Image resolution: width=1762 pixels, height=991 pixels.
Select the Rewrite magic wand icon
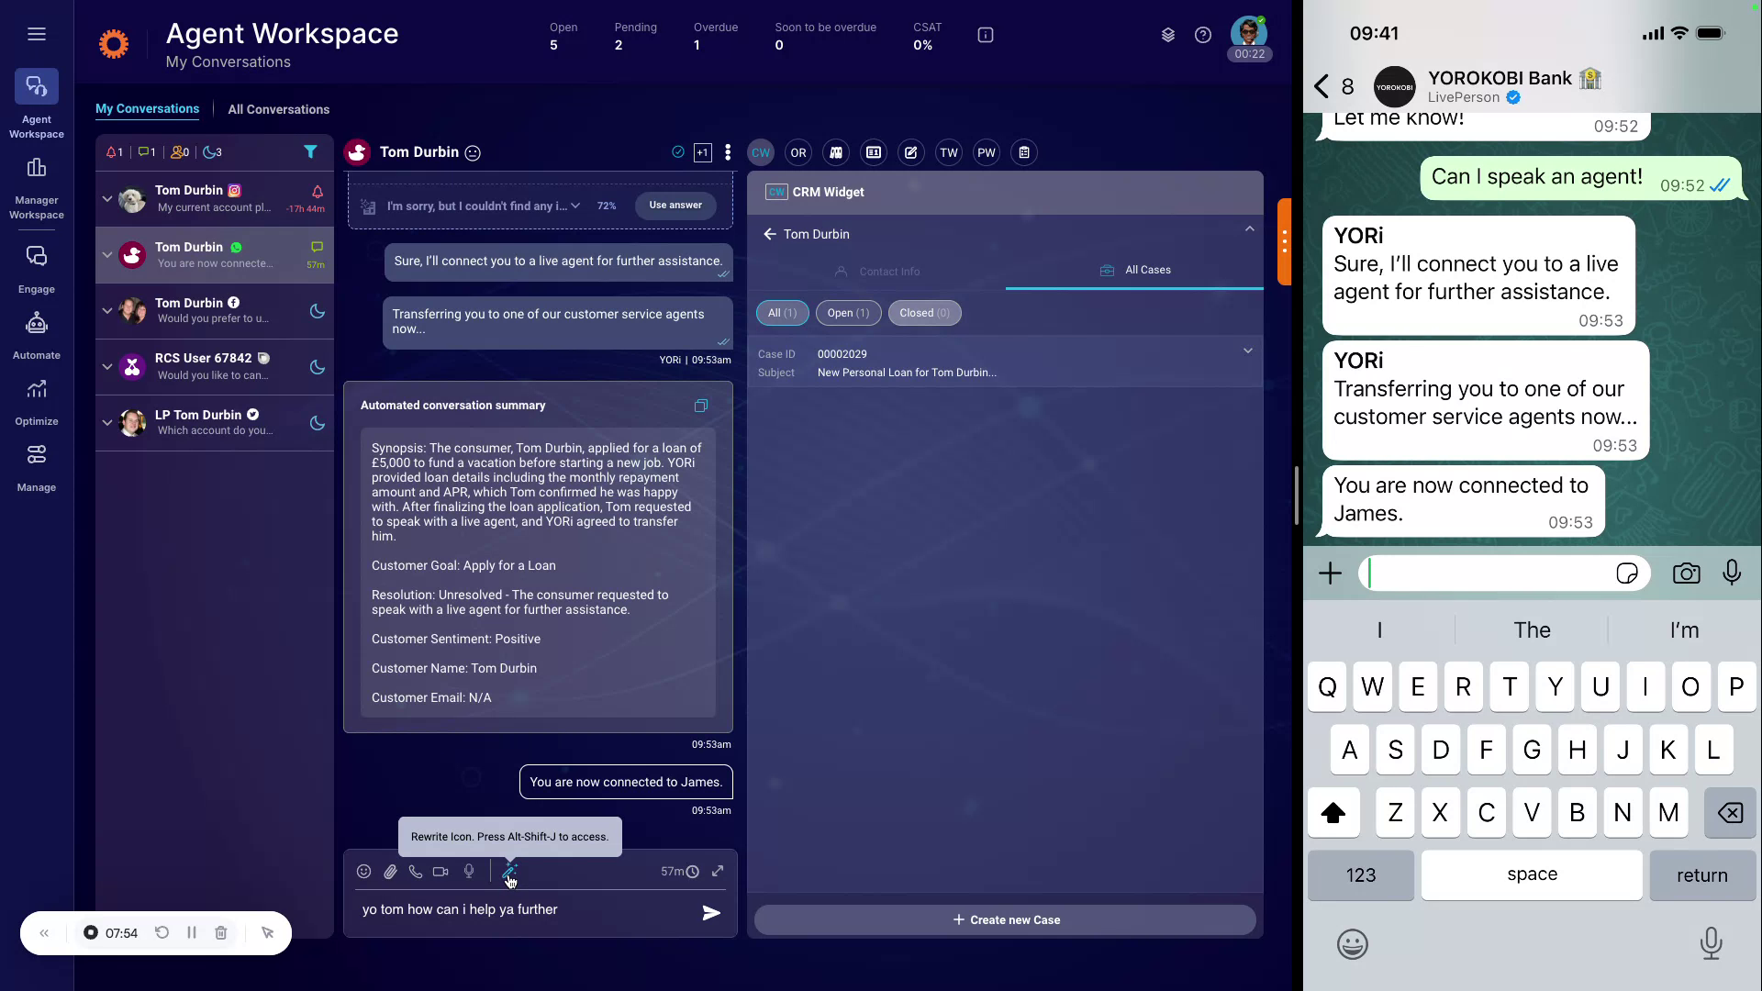[x=511, y=872]
